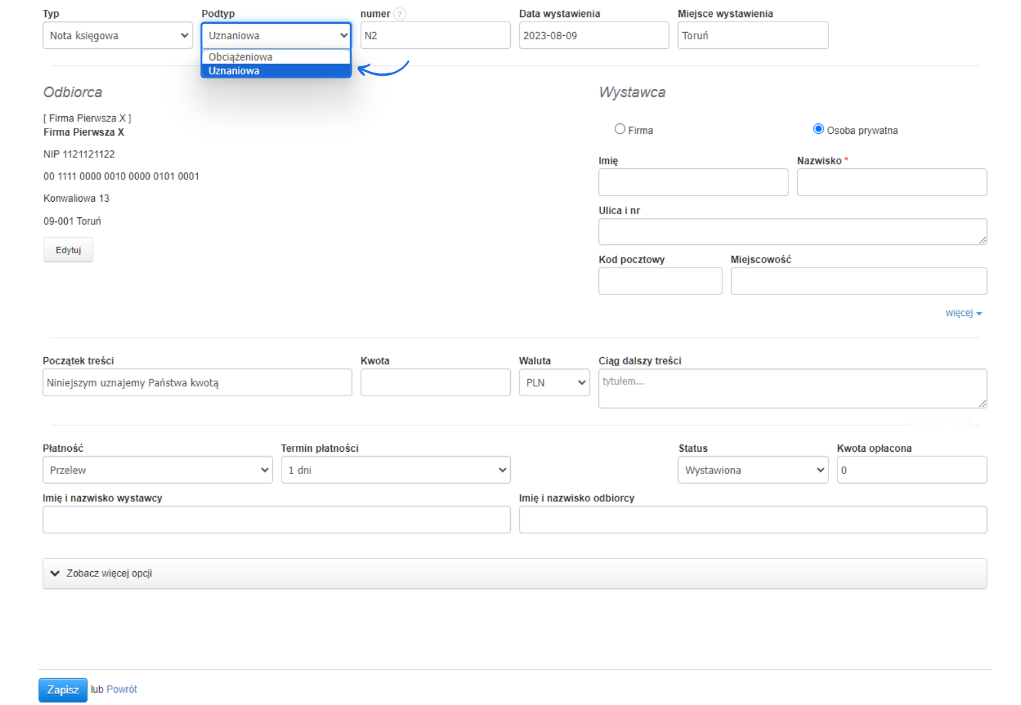Click the Powrót link
Viewport: 1021px width, 705px height.
122,689
